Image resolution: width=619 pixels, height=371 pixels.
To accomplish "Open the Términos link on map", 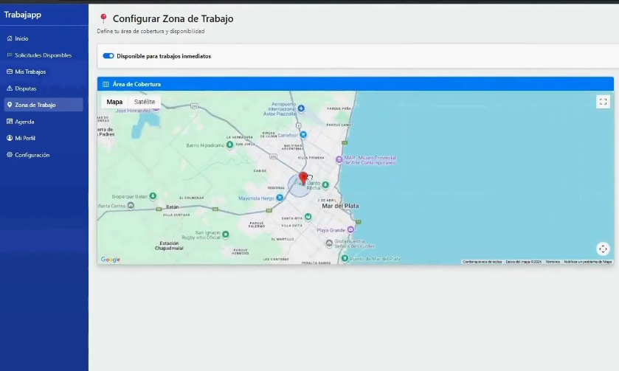I will pyautogui.click(x=553, y=262).
